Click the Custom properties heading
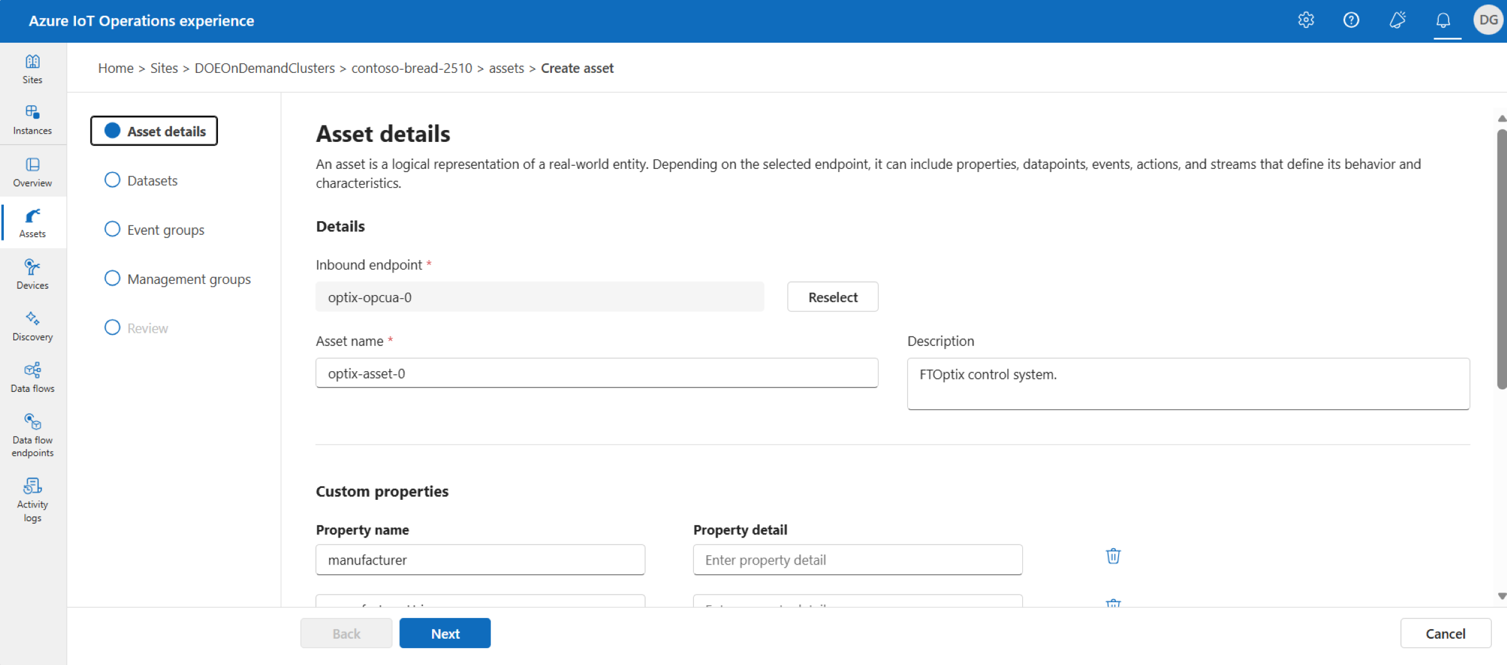 pos(382,491)
